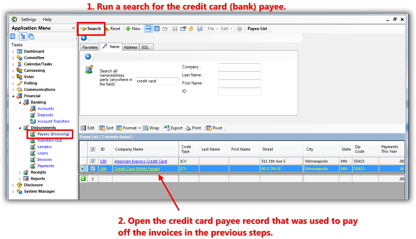Click the Last Name input field
This screenshot has height=239, width=416.
coord(239,75)
